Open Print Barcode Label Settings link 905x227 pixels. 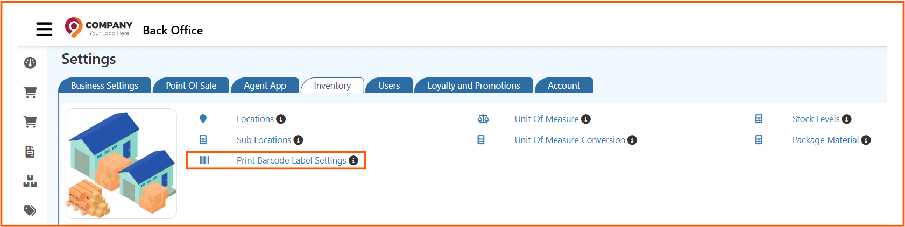(291, 160)
